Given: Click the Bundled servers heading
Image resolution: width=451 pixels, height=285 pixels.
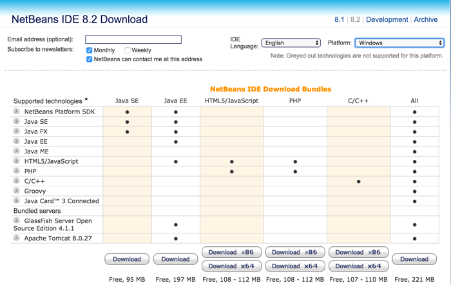Looking at the screenshot, I should click(x=37, y=211).
